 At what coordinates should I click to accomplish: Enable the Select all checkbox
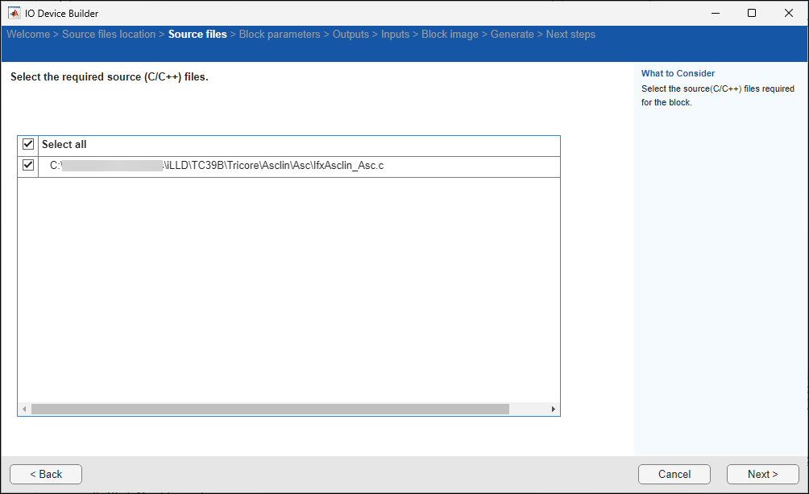[27, 144]
